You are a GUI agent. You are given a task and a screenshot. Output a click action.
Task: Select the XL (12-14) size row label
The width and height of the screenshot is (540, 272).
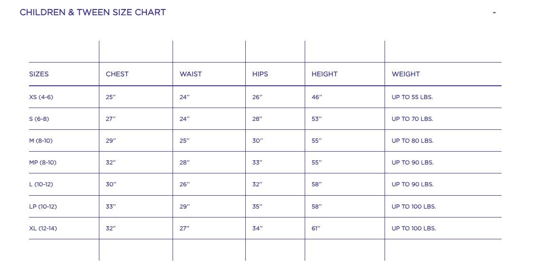click(43, 228)
